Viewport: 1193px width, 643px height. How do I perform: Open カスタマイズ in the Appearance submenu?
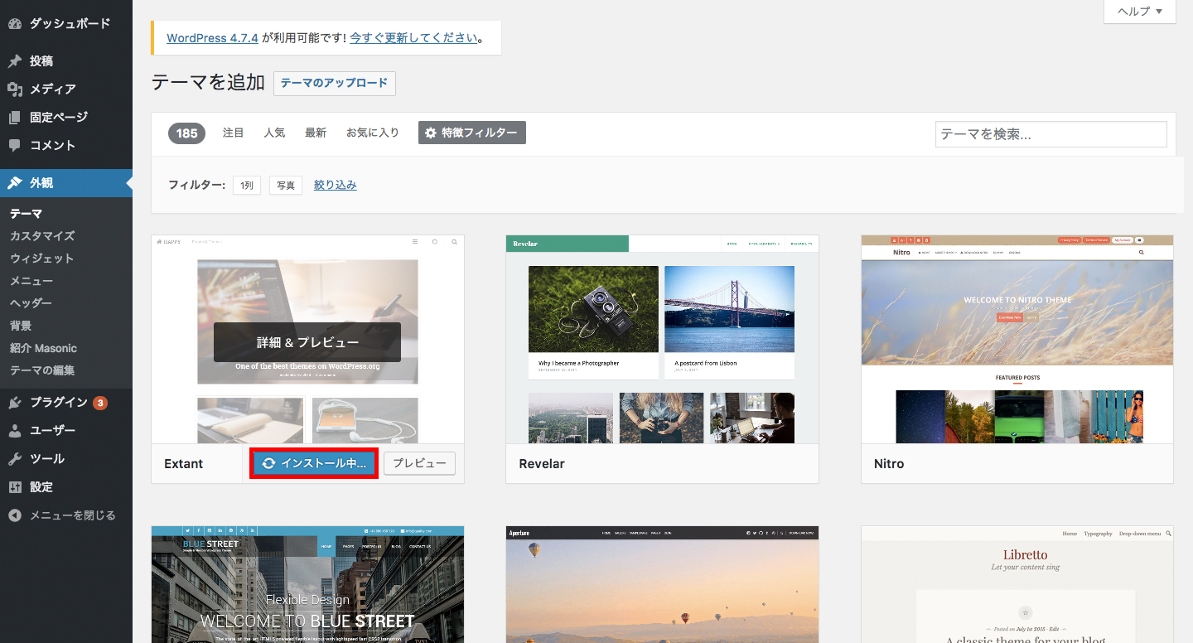(42, 236)
